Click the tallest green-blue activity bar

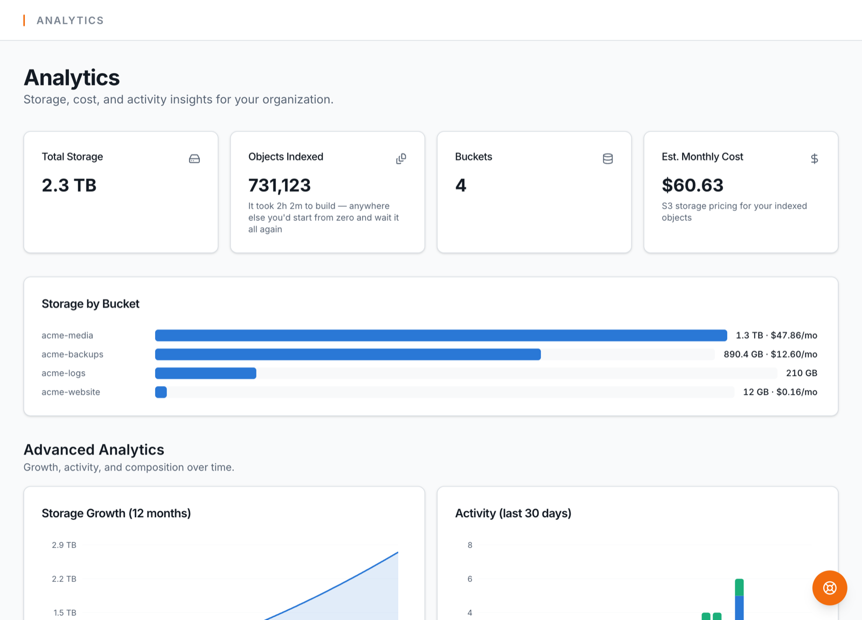point(739,599)
